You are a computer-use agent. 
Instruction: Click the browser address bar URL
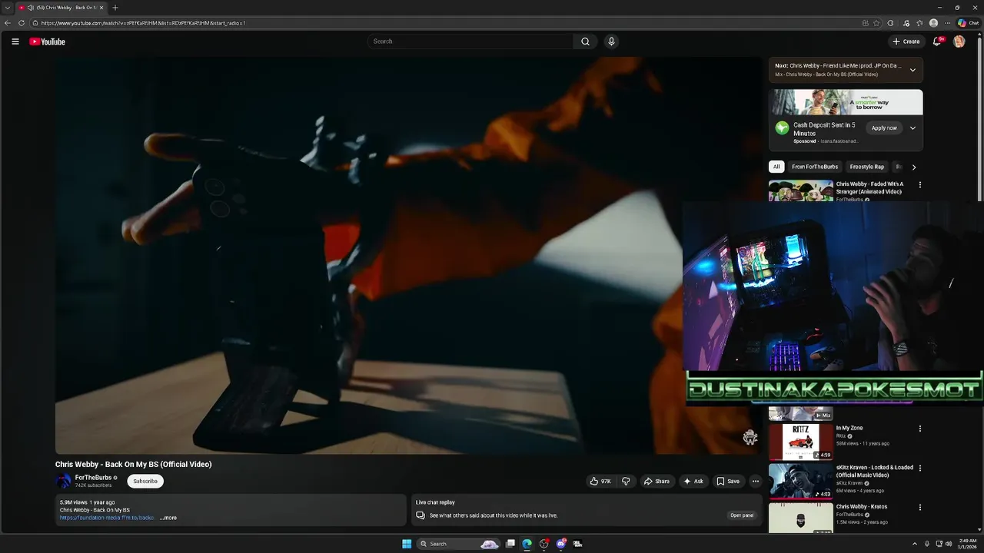click(144, 23)
